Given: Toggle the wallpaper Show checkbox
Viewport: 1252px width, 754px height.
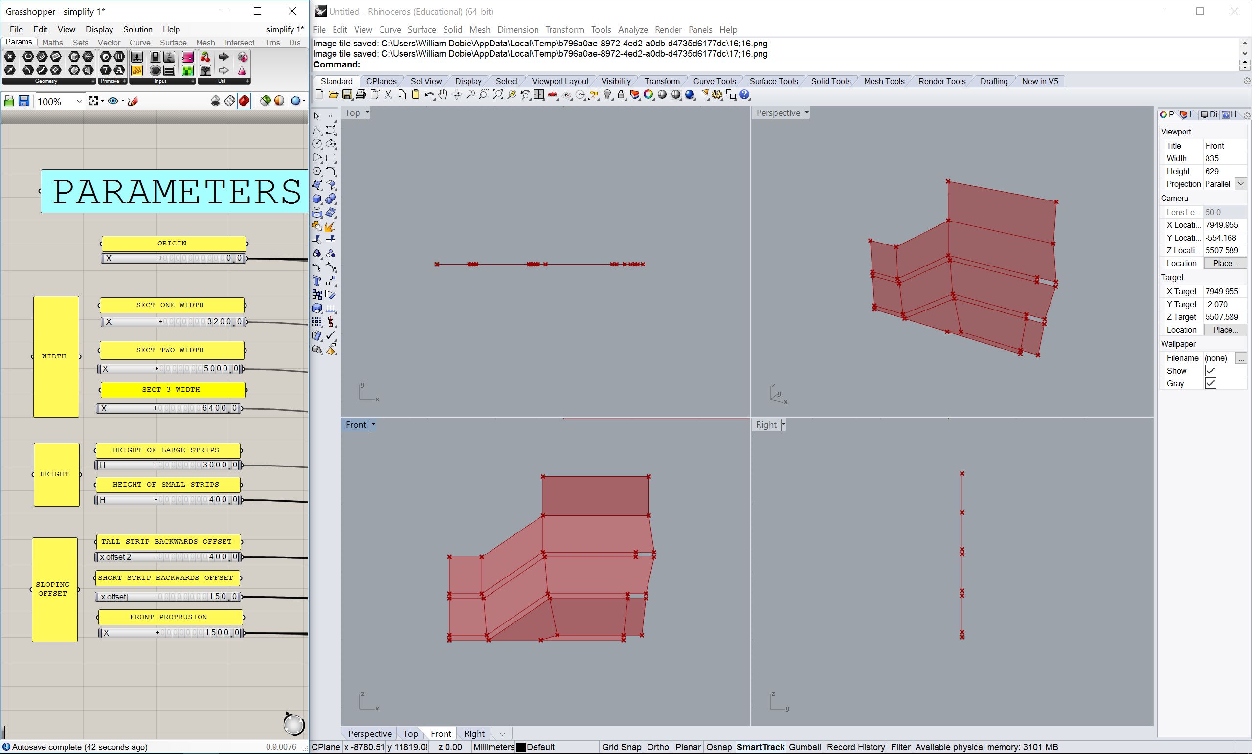Looking at the screenshot, I should tap(1210, 370).
